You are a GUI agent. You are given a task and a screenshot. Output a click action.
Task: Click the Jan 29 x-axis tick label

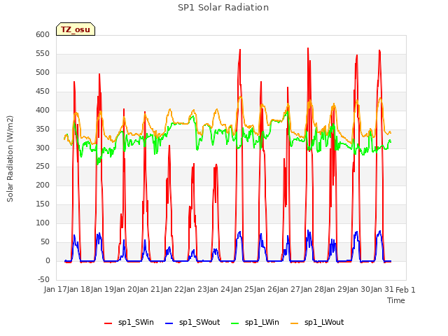pos(336,289)
